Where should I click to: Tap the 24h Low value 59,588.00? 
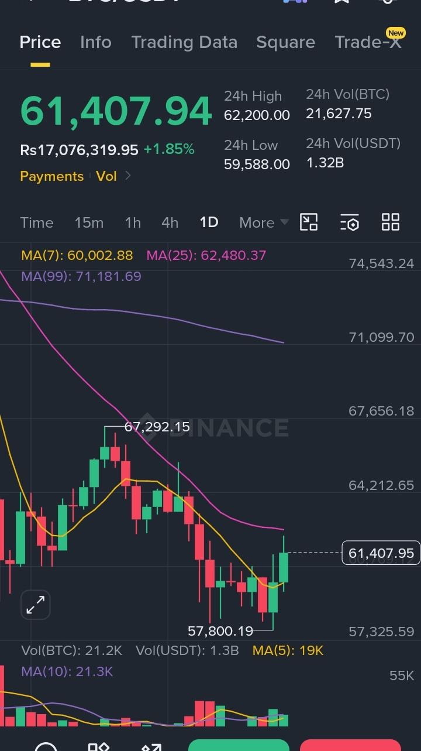click(257, 164)
